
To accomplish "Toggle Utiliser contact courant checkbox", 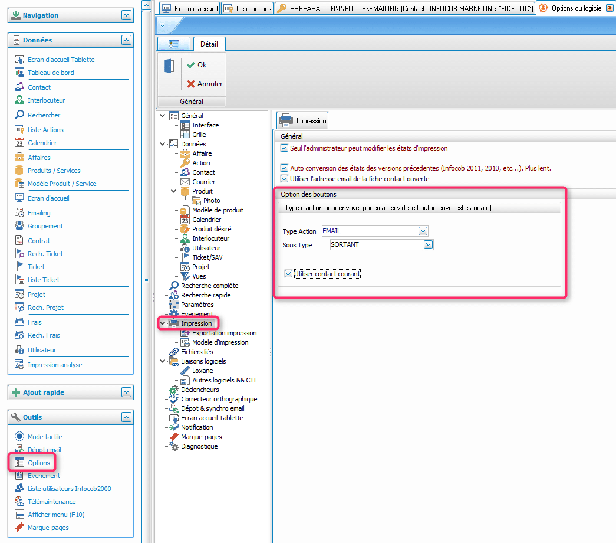I will 288,274.
